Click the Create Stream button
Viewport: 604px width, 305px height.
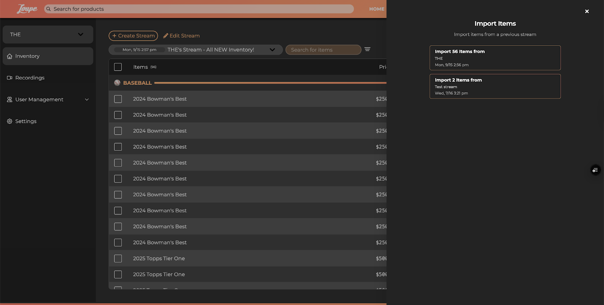(x=133, y=36)
